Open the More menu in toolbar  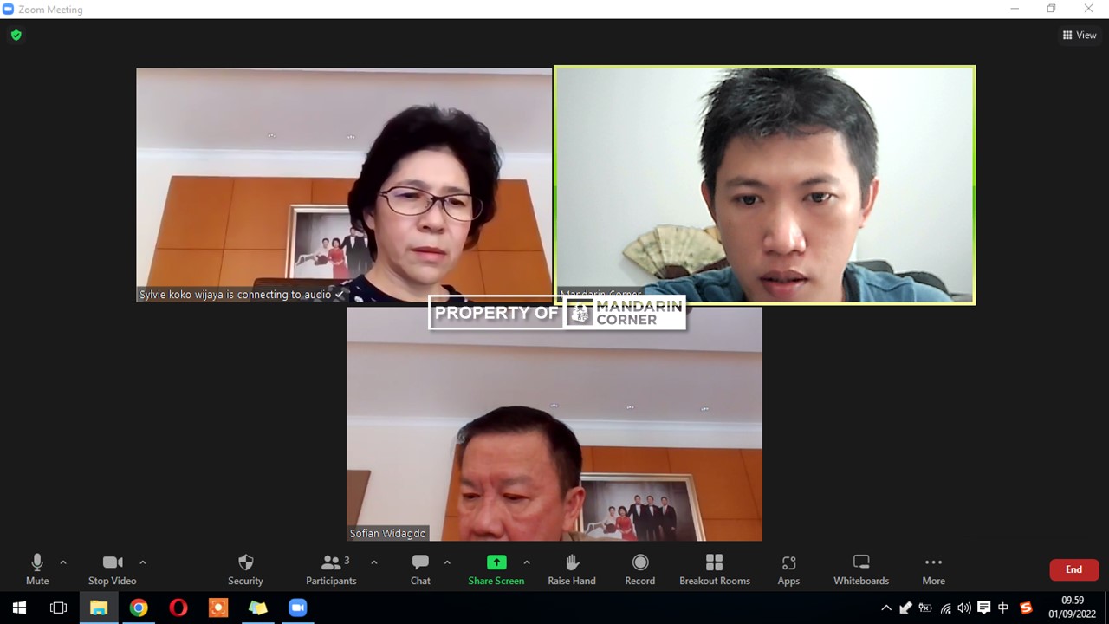(x=933, y=569)
